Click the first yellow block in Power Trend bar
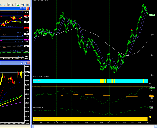The width and height of the screenshot is (157, 128). [x=102, y=81]
